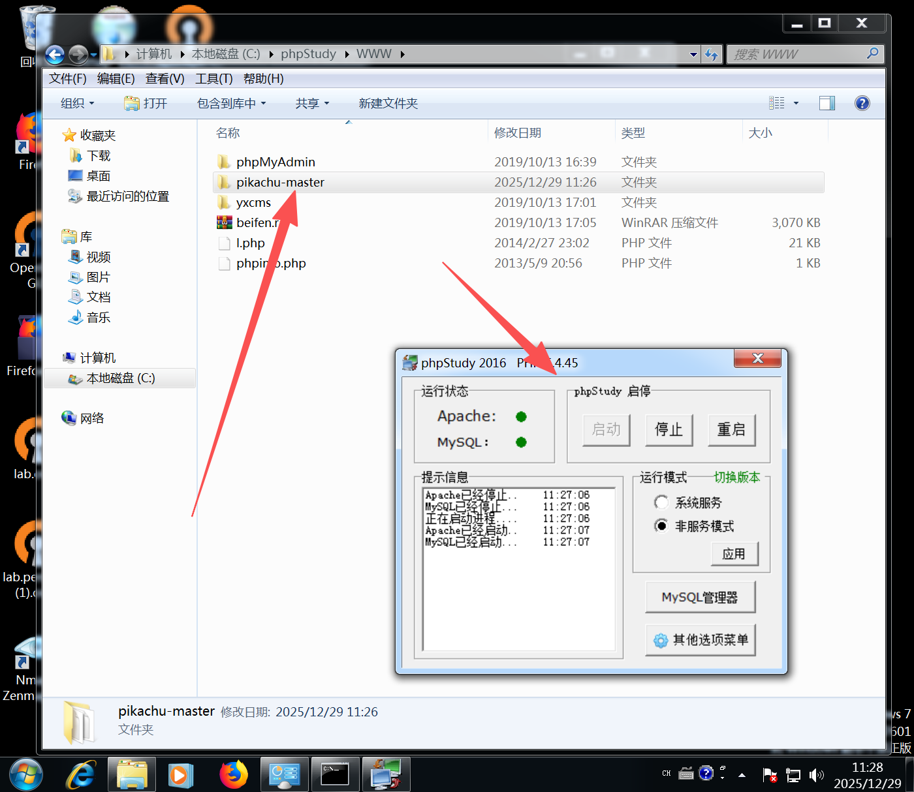Click the 本地磁盘 (C:) address bar segment
The width and height of the screenshot is (914, 792).
pyautogui.click(x=226, y=54)
